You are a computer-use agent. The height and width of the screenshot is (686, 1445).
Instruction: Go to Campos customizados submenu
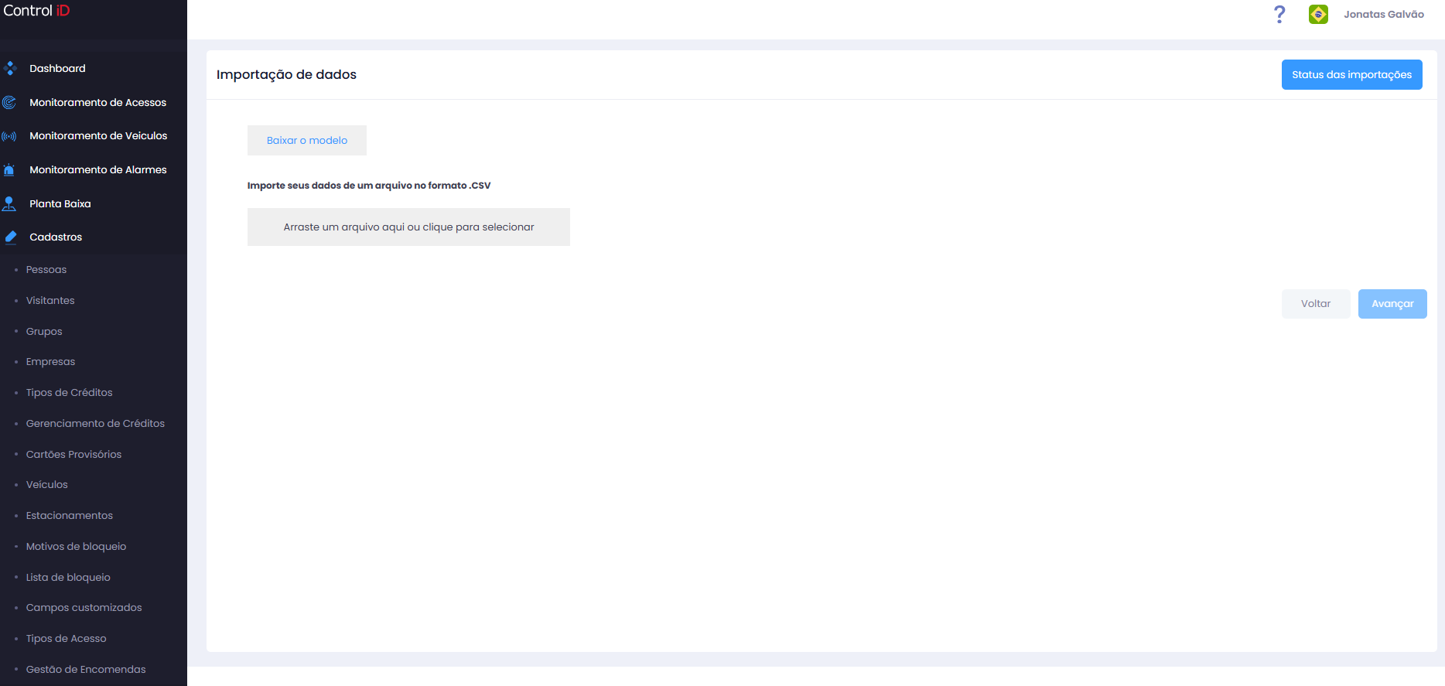84,608
